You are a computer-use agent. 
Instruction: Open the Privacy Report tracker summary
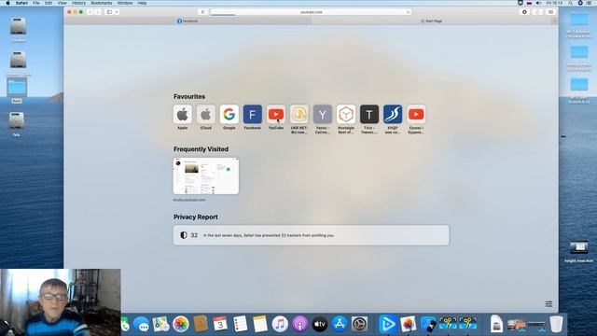[311, 235]
